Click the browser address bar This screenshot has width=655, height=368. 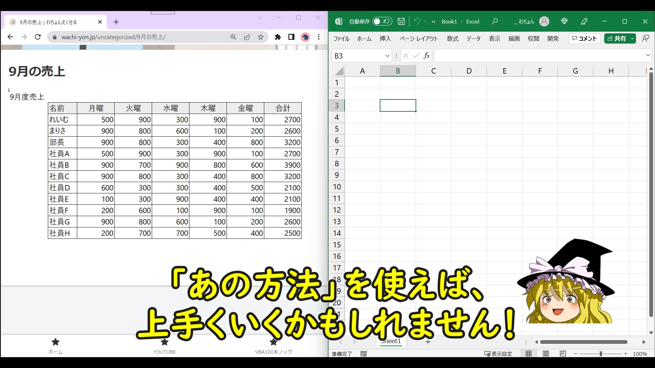pyautogui.click(x=136, y=37)
